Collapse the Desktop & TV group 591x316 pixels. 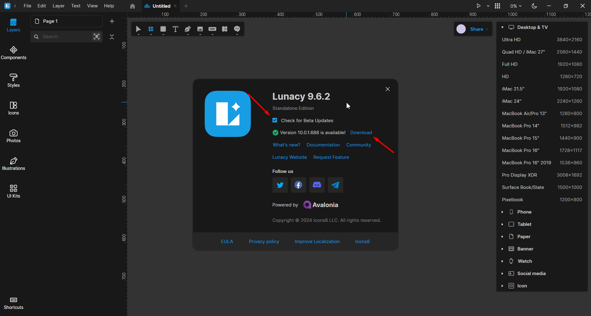[502, 27]
